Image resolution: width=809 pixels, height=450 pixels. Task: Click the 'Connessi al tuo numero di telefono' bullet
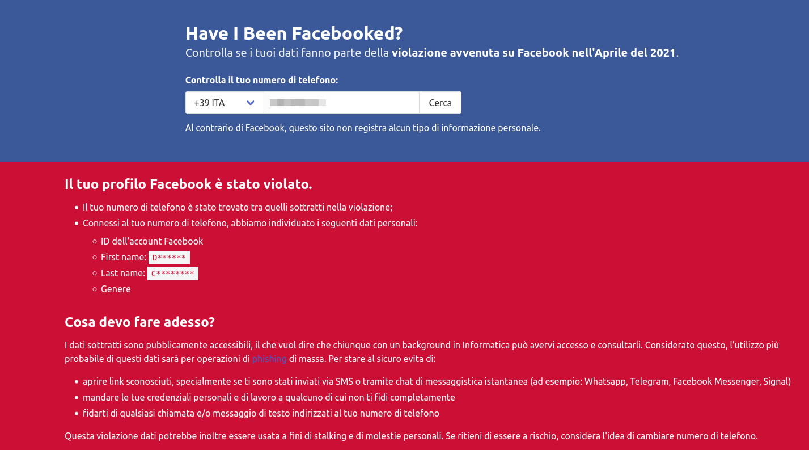pos(250,223)
